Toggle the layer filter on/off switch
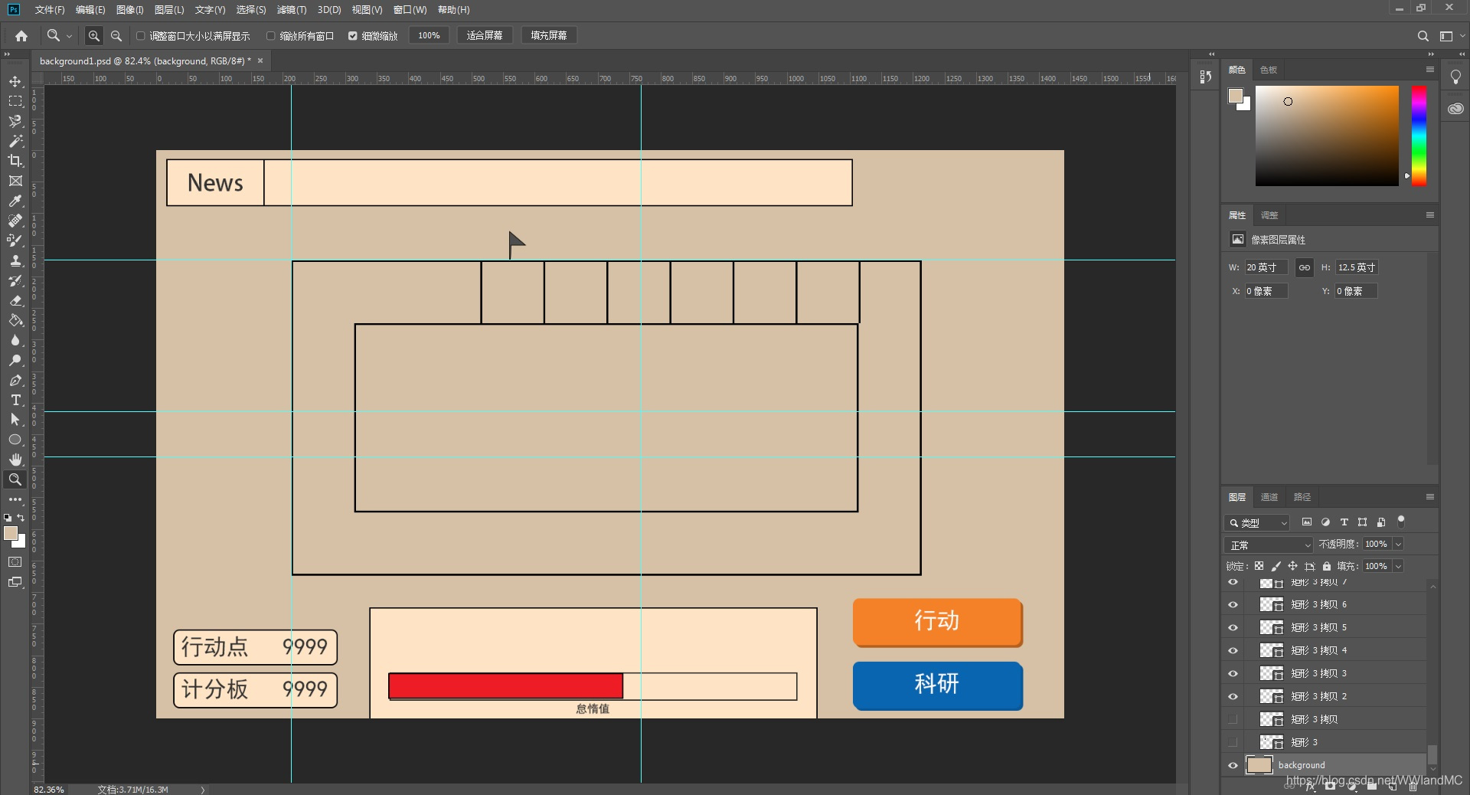The width and height of the screenshot is (1470, 795). click(1401, 522)
